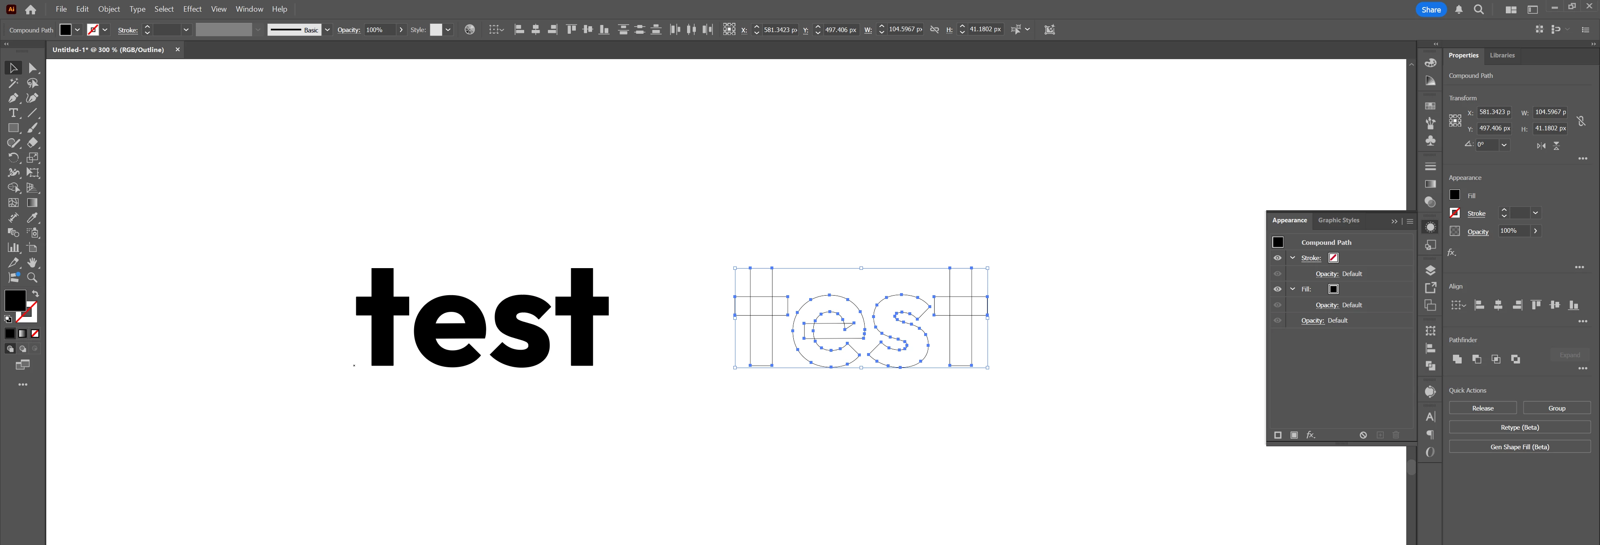This screenshot has width=1600, height=545.
Task: Toggle constrain width and height proportions link
Action: (1581, 120)
